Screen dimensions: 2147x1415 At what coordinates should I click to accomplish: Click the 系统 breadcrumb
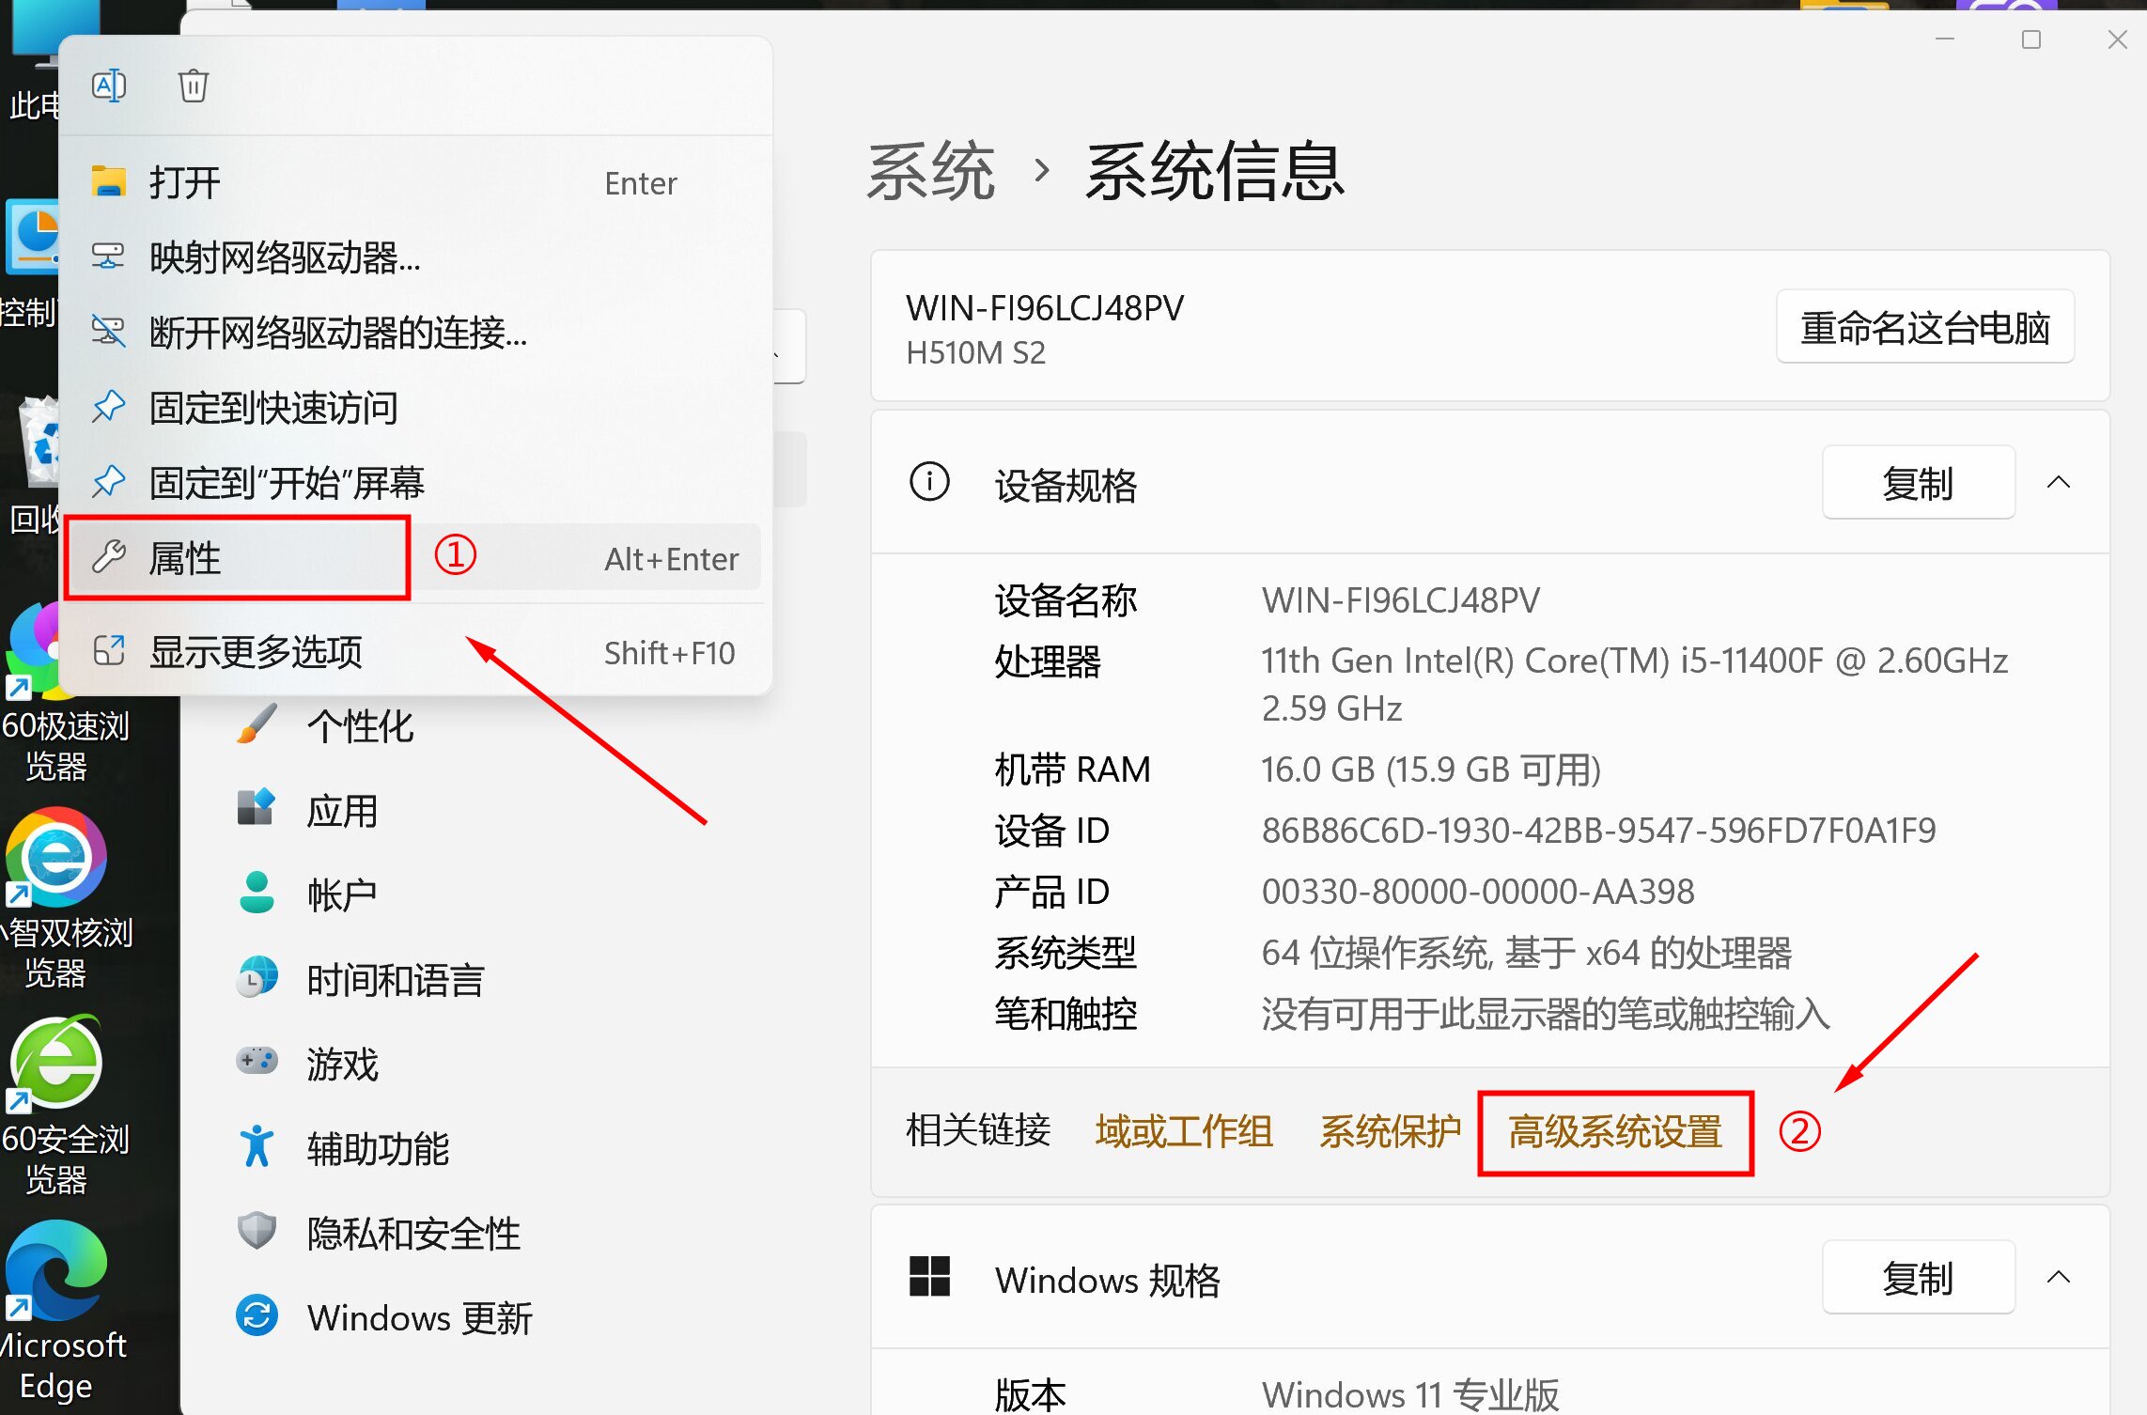[930, 172]
